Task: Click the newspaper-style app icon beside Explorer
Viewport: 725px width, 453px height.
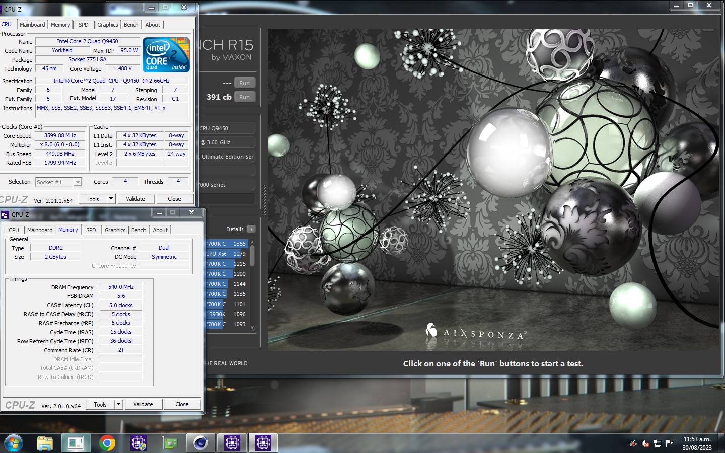Action: (x=76, y=443)
